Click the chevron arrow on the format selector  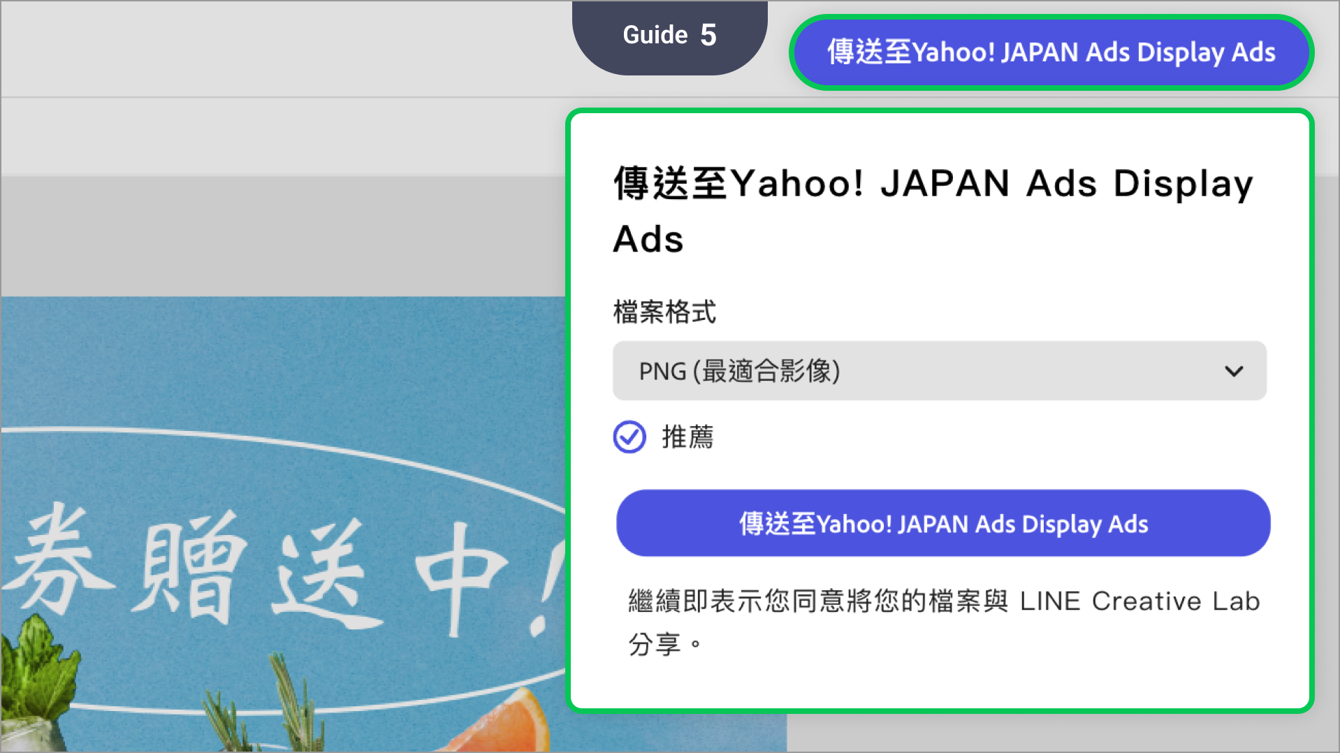pos(1234,371)
